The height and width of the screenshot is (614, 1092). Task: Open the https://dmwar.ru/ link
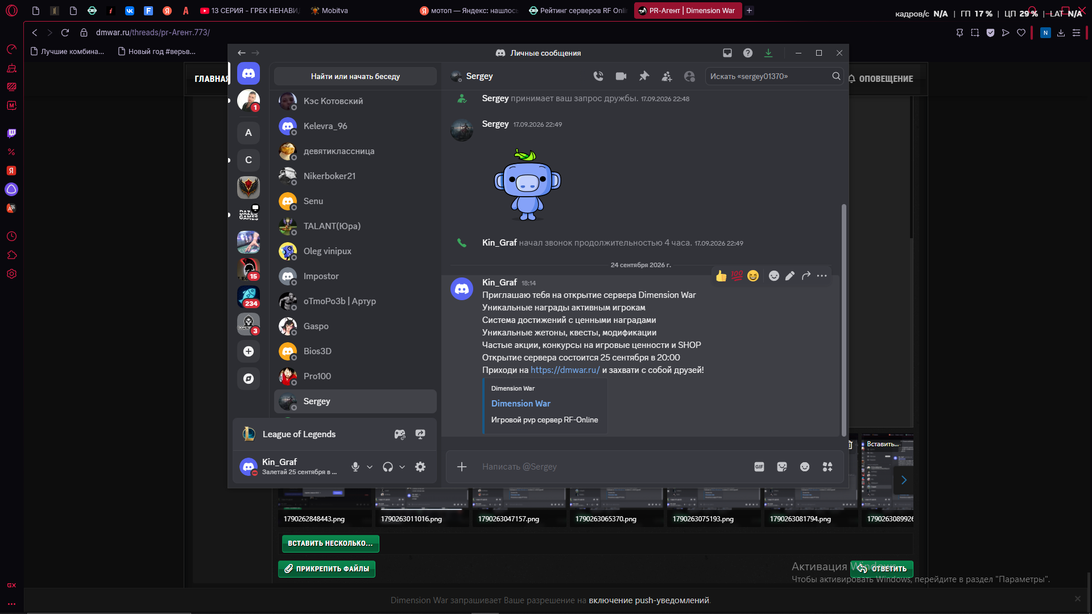click(565, 370)
